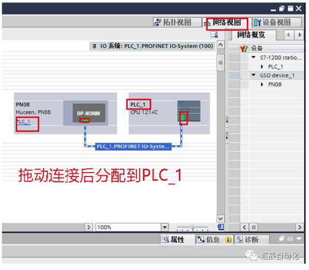Click the pin icon on IO system banner
Image resolution: width=309 pixels, height=270 pixels.
94,46
